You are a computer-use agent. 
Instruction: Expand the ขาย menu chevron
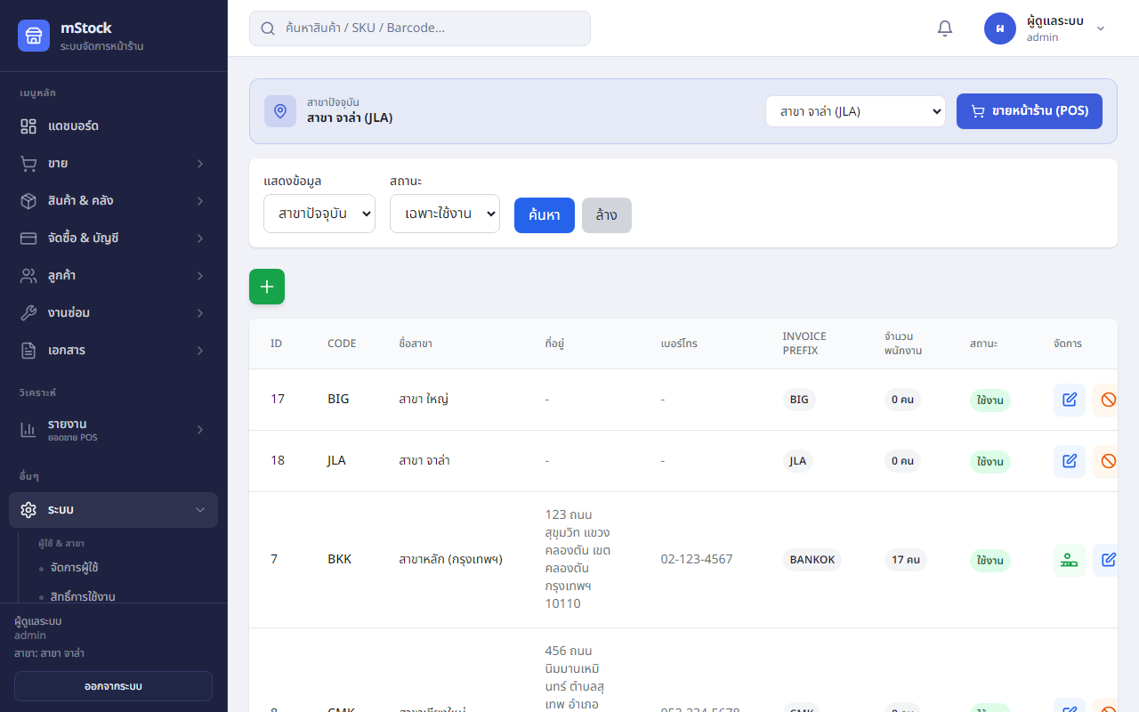click(200, 164)
